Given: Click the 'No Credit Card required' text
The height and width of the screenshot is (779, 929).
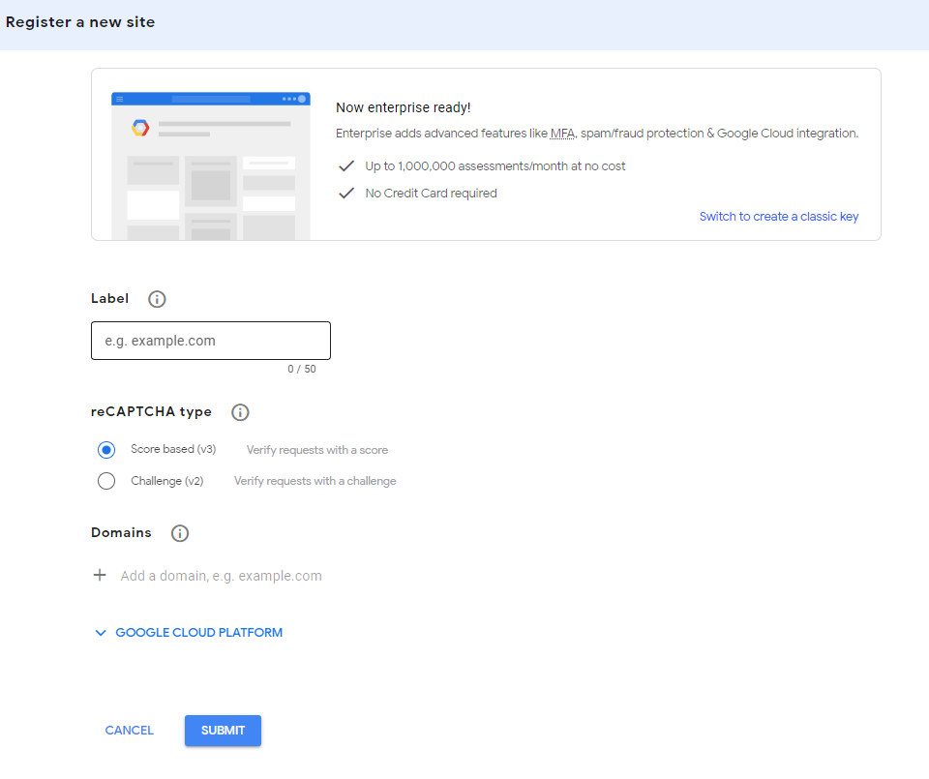Looking at the screenshot, I should (432, 194).
